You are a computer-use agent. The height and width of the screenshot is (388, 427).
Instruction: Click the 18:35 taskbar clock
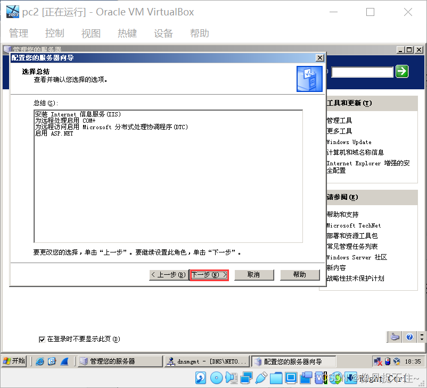click(x=413, y=361)
